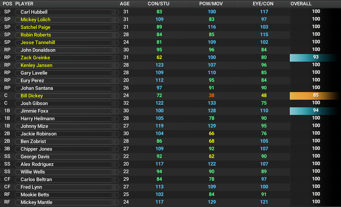Image resolution: width=341 pixels, height=207 pixels.
Task: Open player Mickey Mantle
Action: (37, 202)
